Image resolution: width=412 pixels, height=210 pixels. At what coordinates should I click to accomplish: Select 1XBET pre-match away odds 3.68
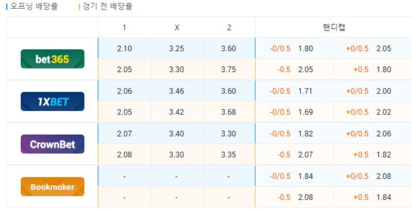tap(229, 112)
